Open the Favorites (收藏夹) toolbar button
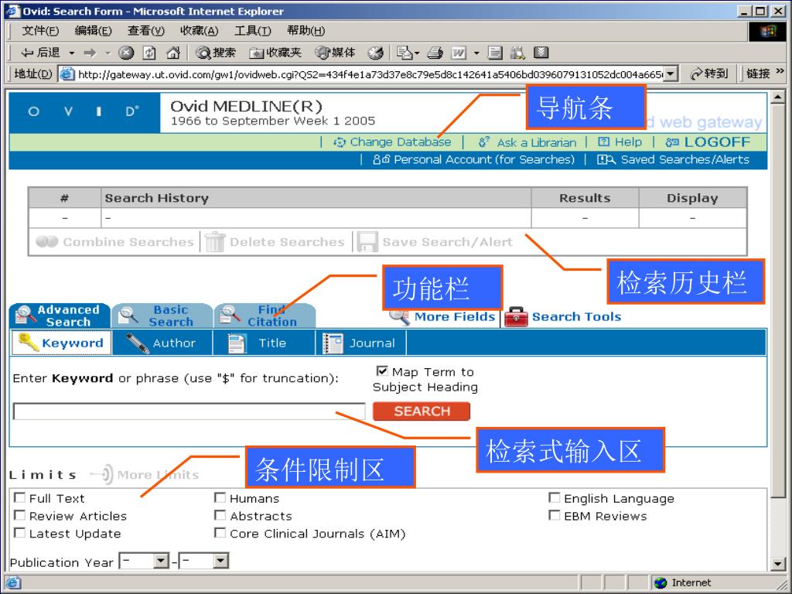The width and height of the screenshot is (792, 594). click(x=275, y=53)
